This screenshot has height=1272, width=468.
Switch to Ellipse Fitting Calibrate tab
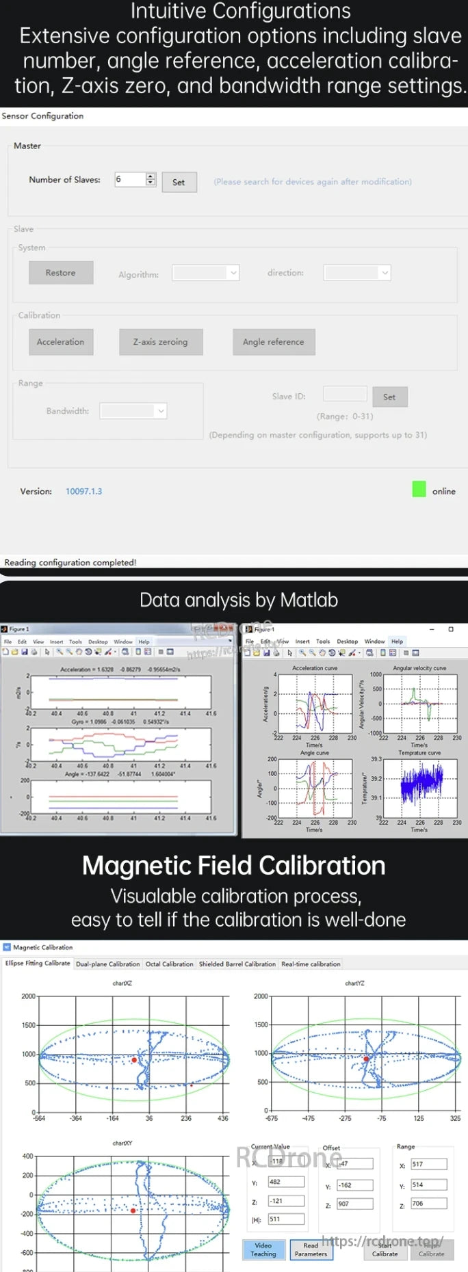38,963
